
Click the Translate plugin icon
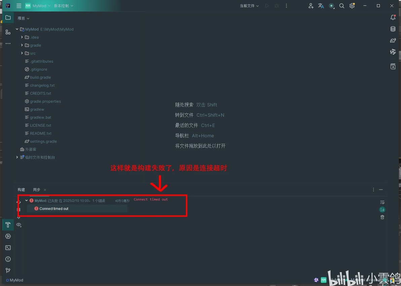click(x=321, y=6)
